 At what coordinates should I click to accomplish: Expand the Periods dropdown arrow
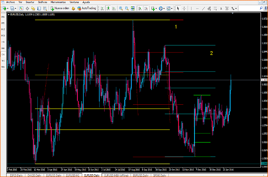click(x=164, y=8)
